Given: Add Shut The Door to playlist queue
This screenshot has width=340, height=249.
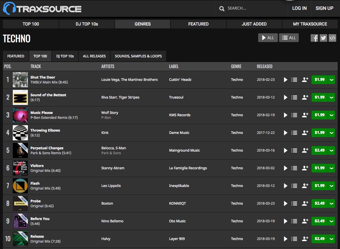Looking at the screenshot, I should [294, 80].
